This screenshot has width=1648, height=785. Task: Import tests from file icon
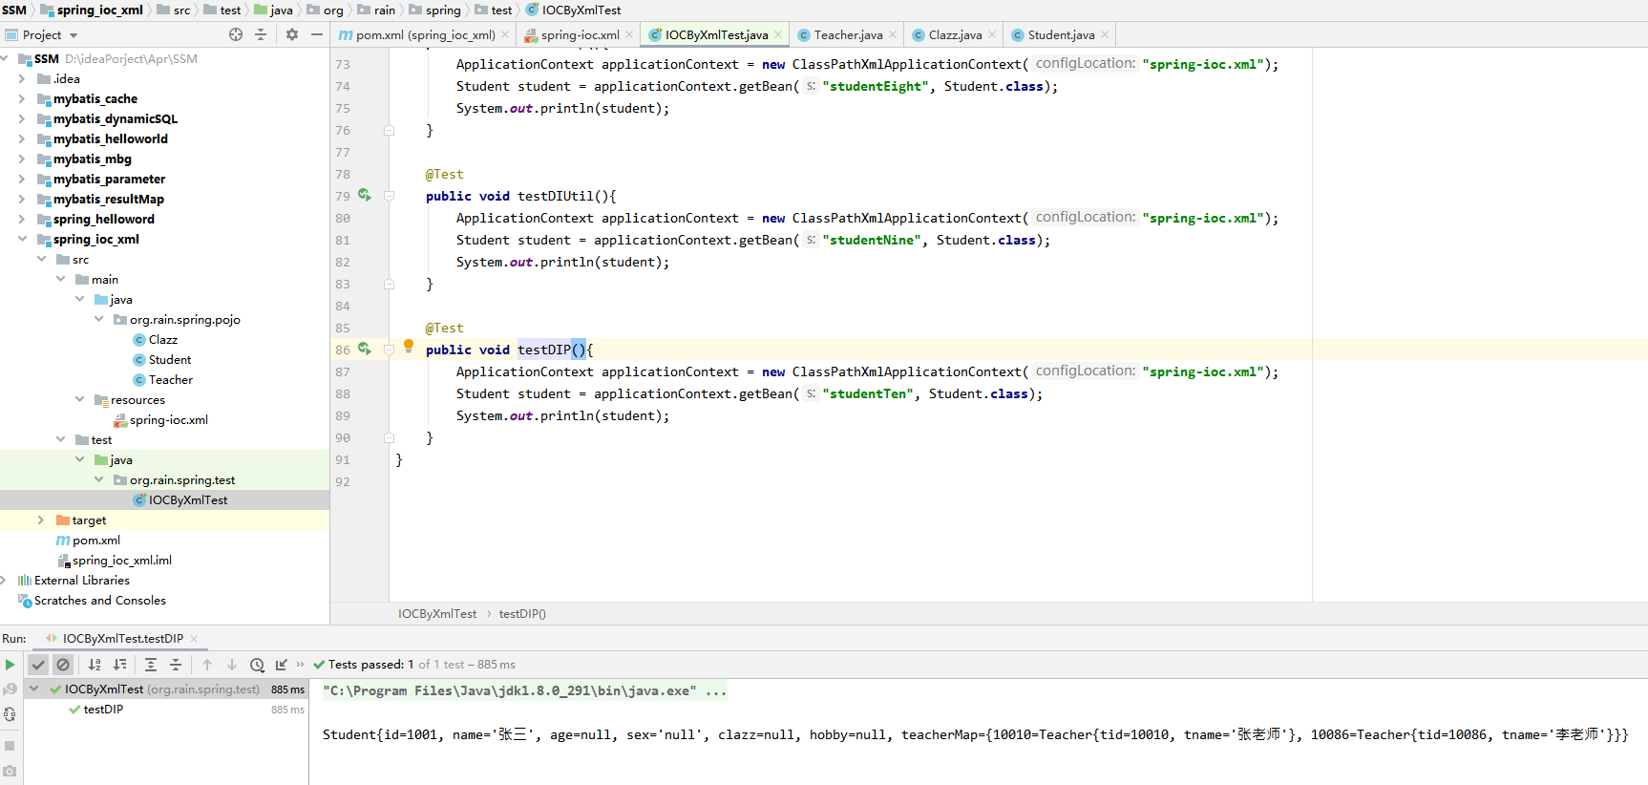click(x=282, y=665)
